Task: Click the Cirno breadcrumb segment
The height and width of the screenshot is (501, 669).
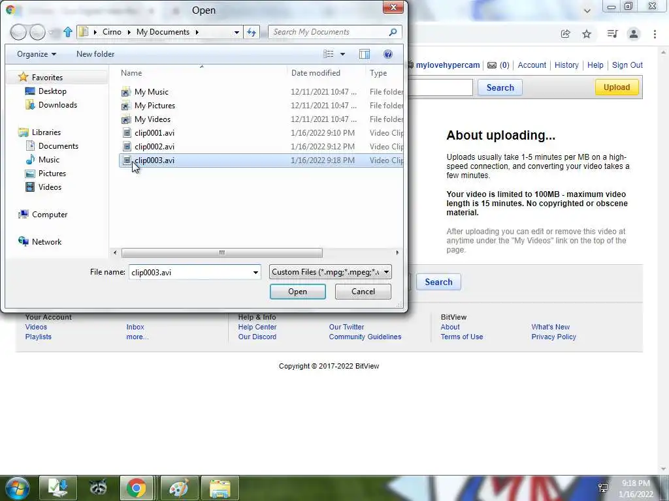Action: click(x=112, y=32)
